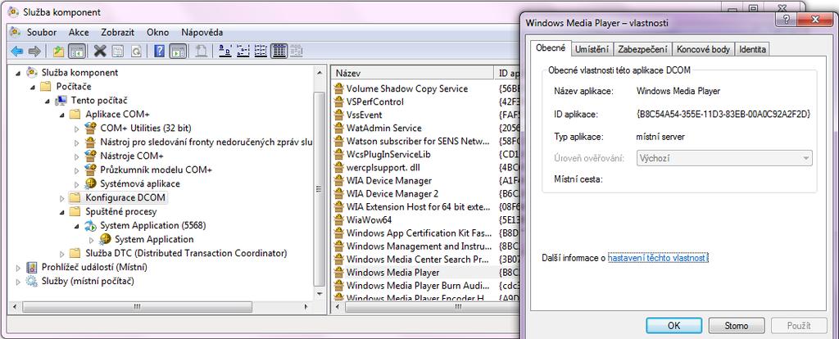Cancel the dialog with Storno
This screenshot has width=839, height=339.
737,325
